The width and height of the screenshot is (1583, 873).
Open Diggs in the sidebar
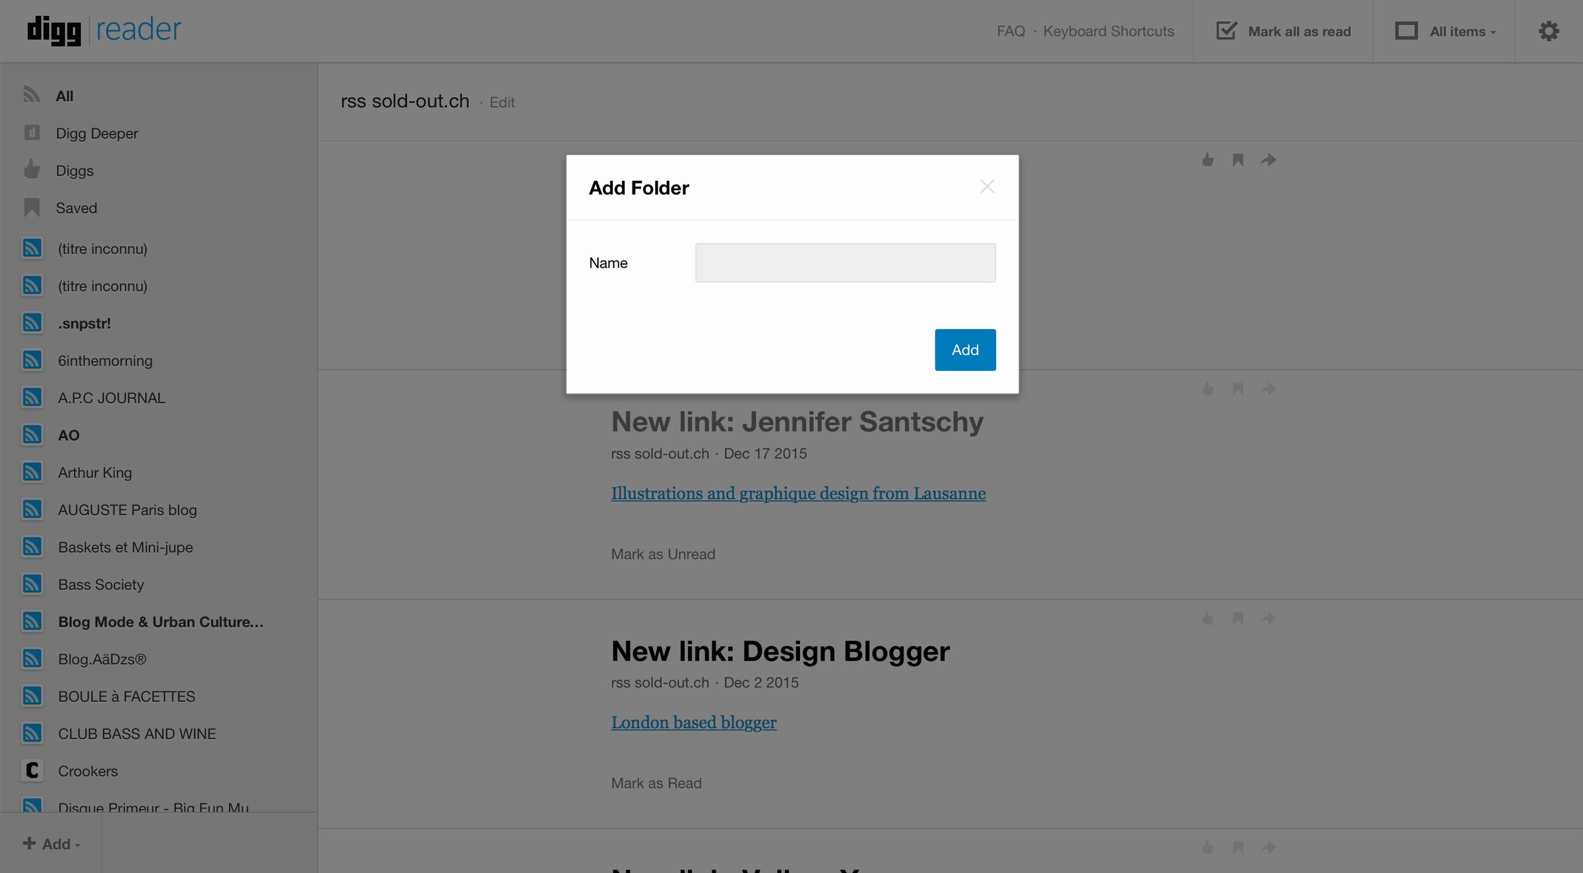(75, 170)
